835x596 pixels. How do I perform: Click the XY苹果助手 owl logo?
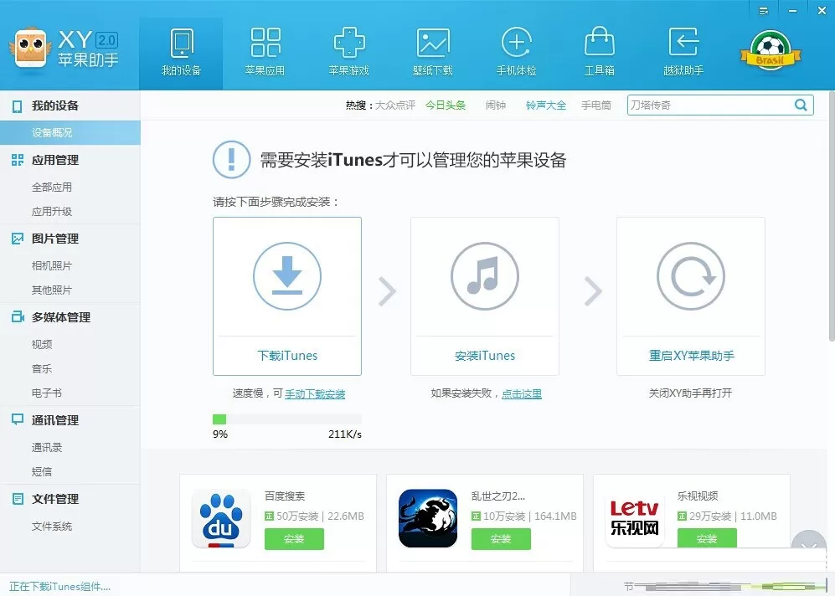pos(30,48)
